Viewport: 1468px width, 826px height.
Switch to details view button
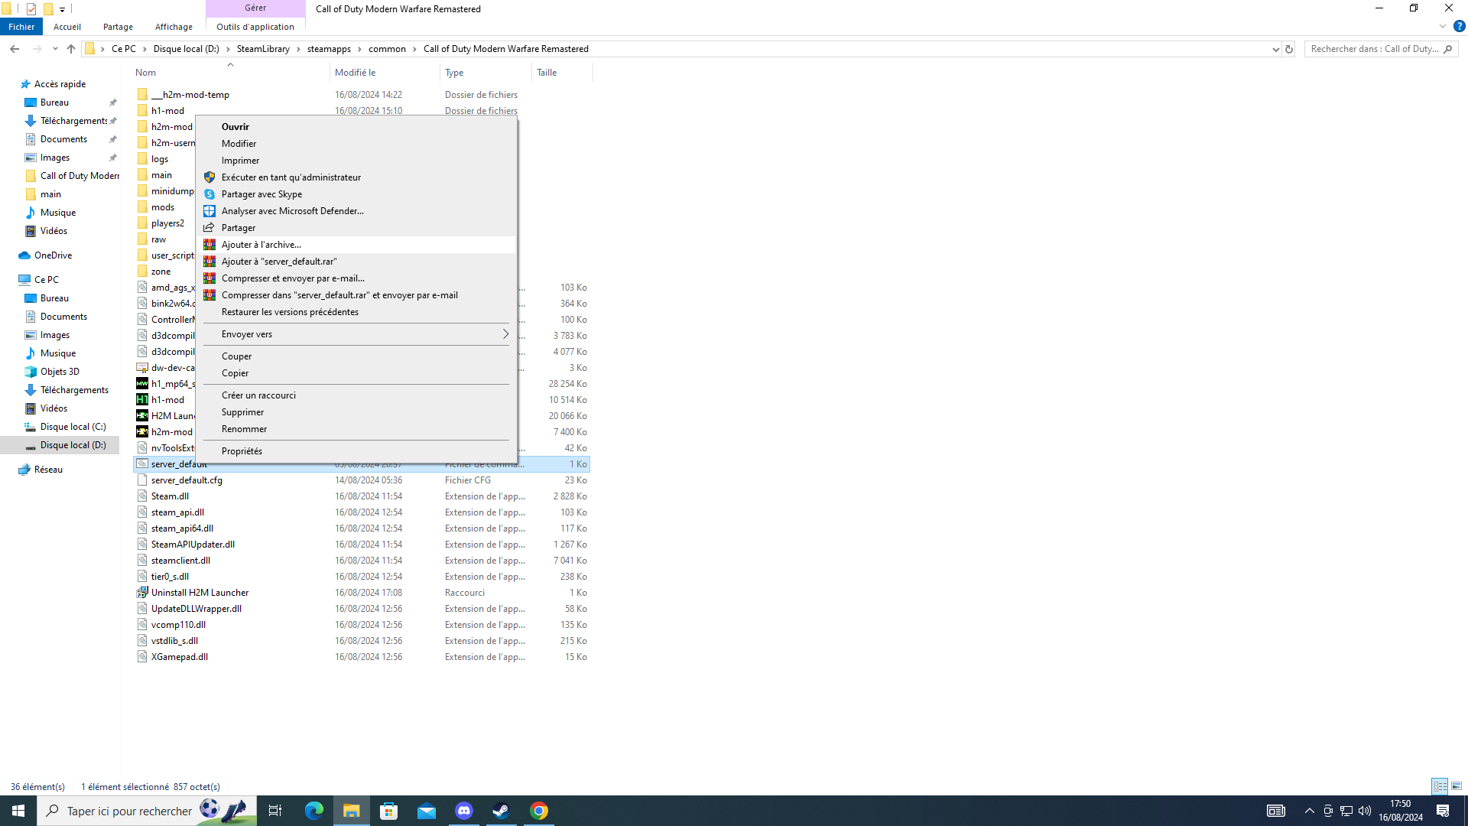(1440, 786)
